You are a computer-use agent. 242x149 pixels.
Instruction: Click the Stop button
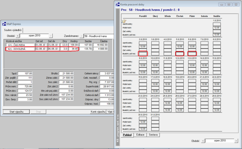(38, 112)
